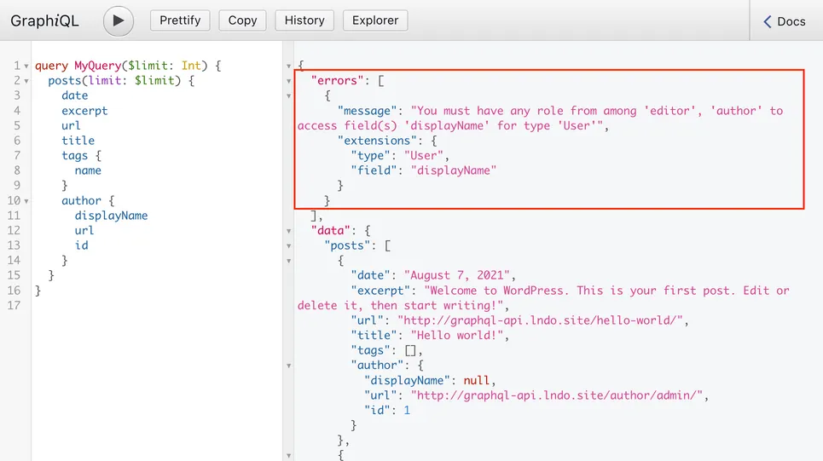This screenshot has height=461, width=823.
Task: Collapse the posts block fold arrow on line 2
Action: point(26,81)
